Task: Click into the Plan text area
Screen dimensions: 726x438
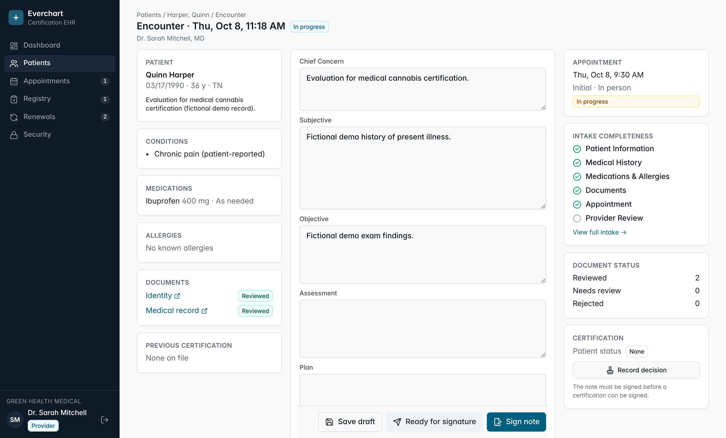Action: (x=423, y=390)
